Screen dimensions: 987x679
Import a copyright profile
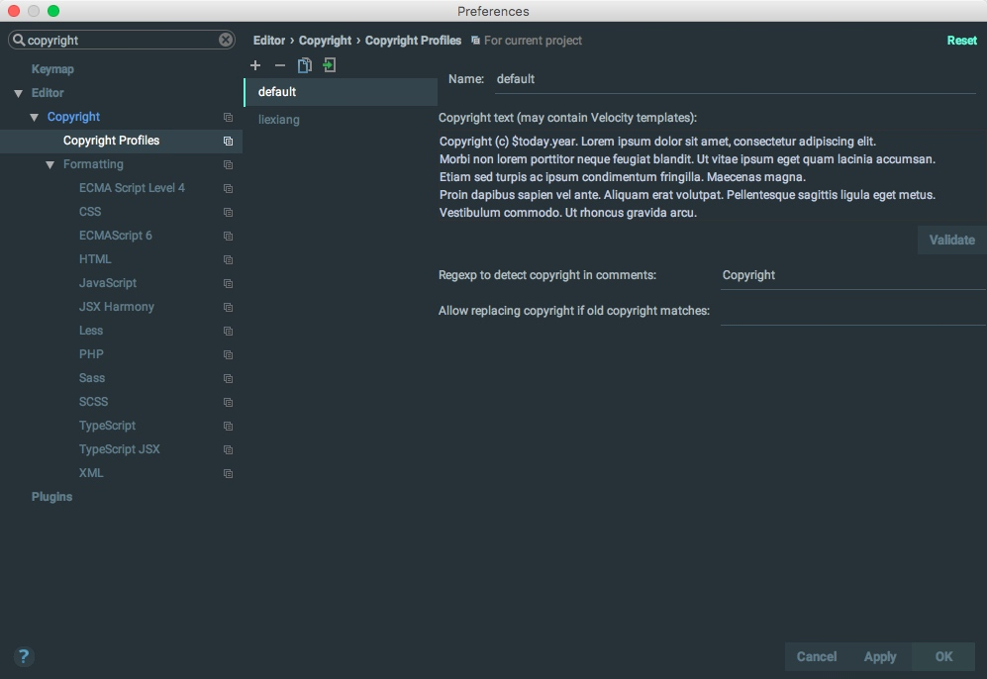click(x=330, y=64)
